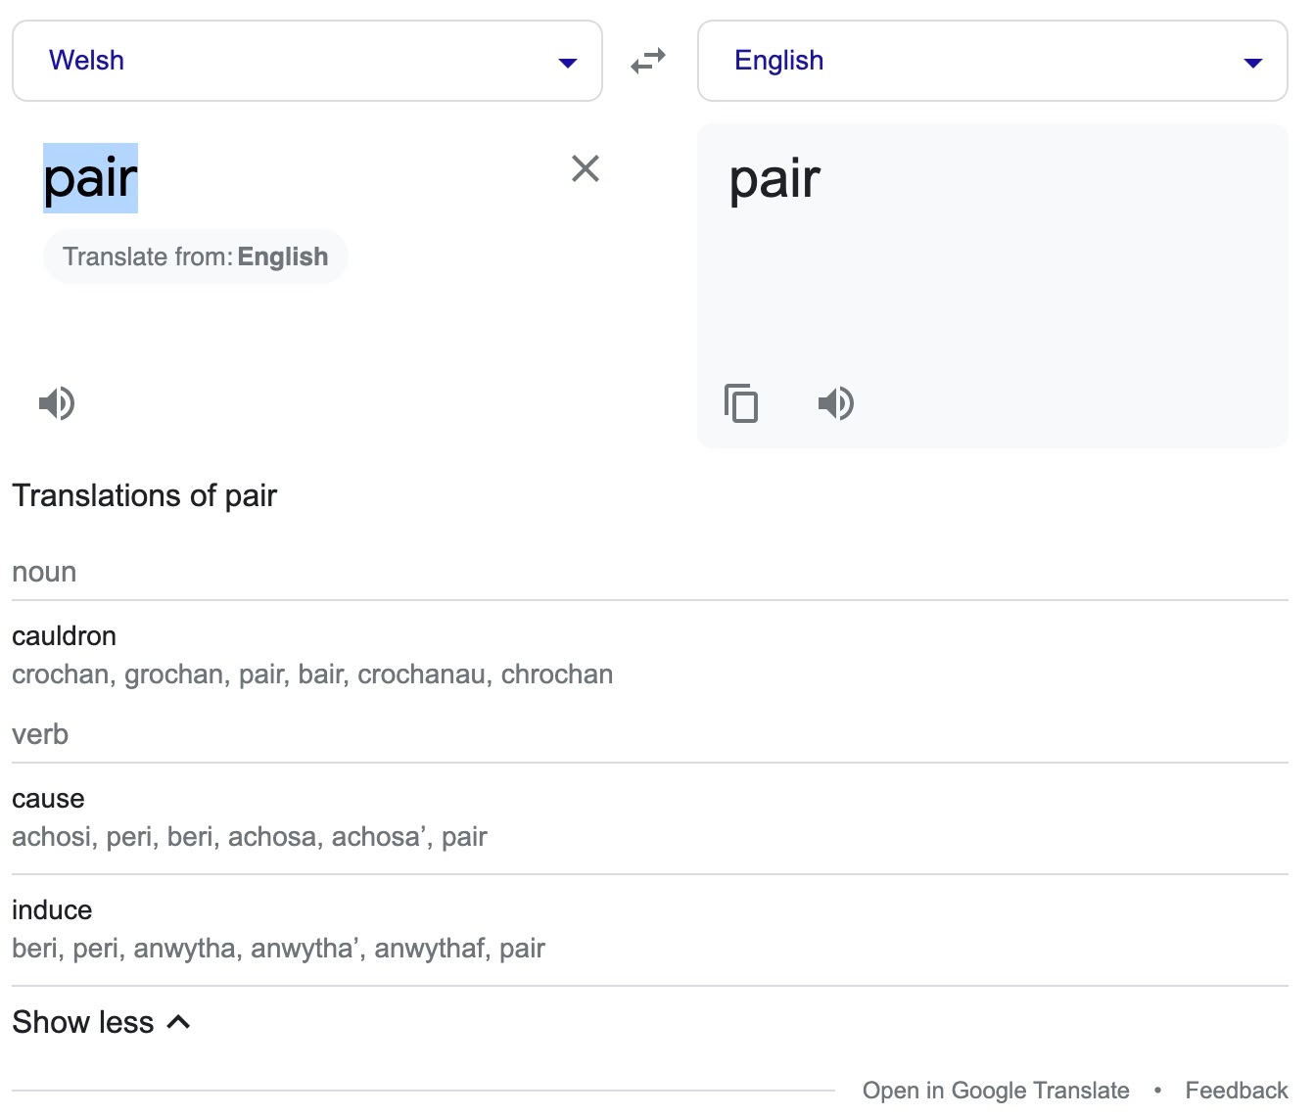Open in Google Translate
1314x1116 pixels.
coord(996,1090)
